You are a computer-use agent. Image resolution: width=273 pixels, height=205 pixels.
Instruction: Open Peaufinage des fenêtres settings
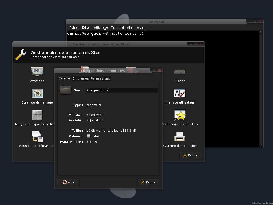coord(180,115)
